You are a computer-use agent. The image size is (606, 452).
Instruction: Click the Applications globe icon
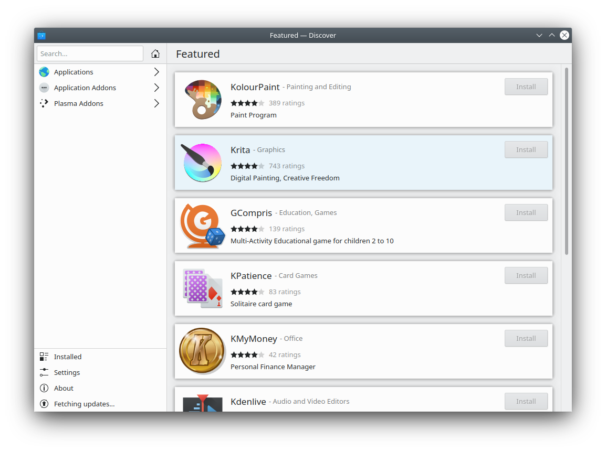(x=44, y=72)
